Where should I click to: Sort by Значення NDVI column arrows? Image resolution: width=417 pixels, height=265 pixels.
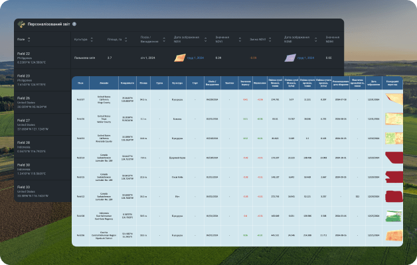pos(240,40)
